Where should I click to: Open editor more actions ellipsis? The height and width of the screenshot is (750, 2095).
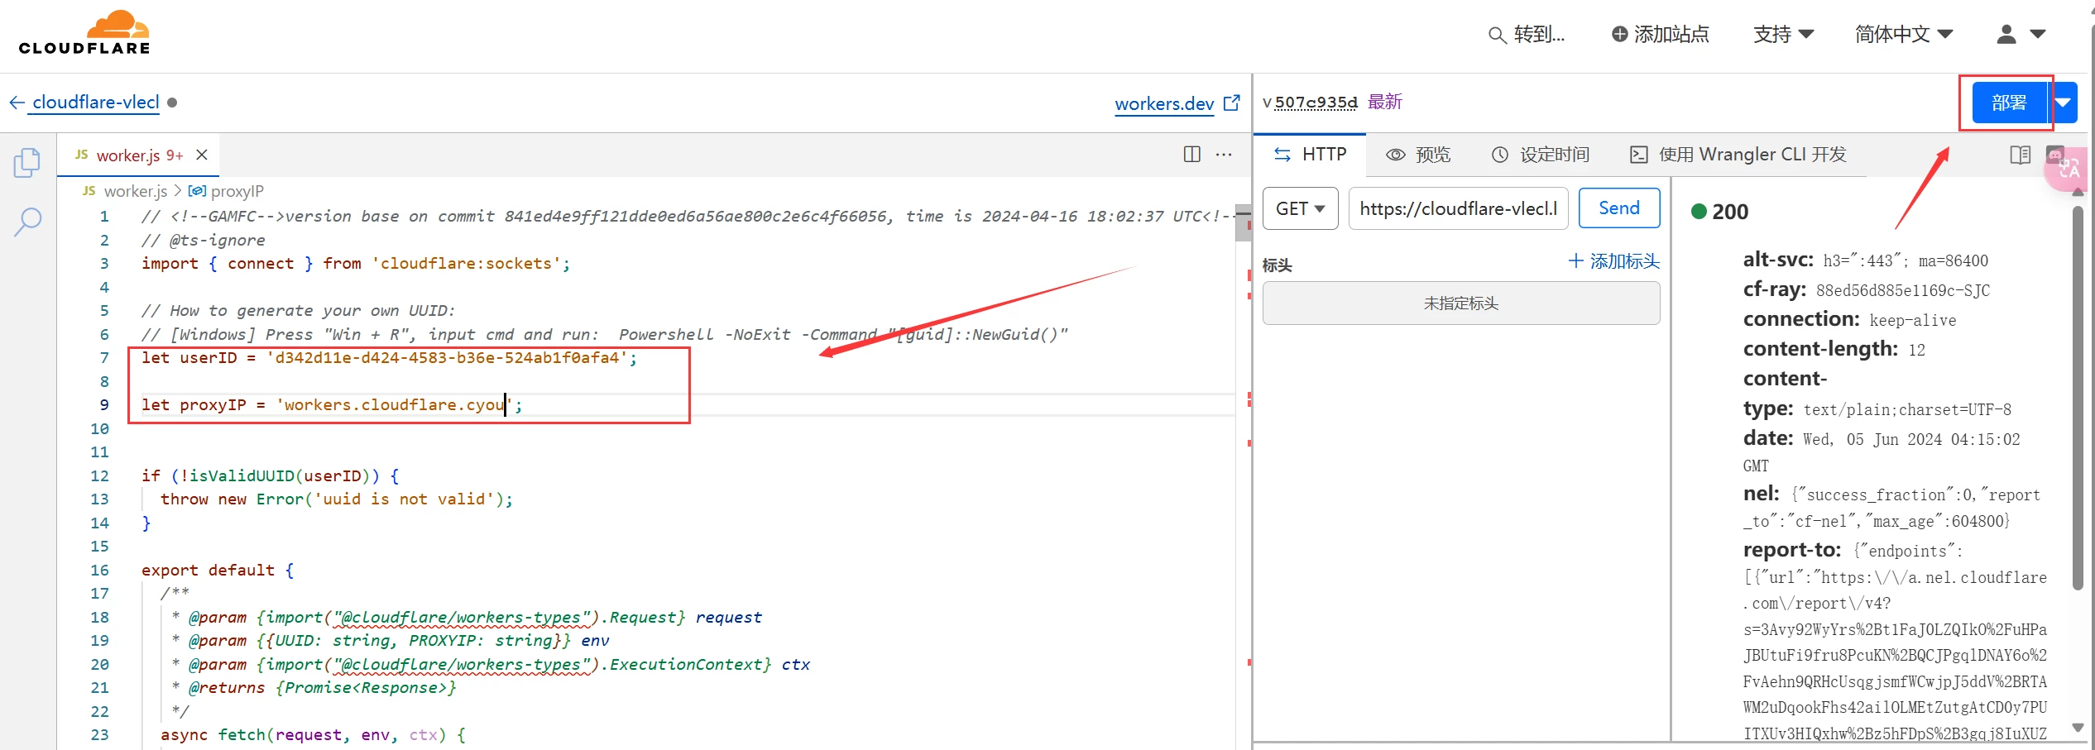coord(1224,155)
